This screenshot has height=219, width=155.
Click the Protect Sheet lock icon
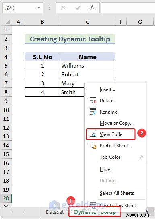pyautogui.click(x=93, y=146)
